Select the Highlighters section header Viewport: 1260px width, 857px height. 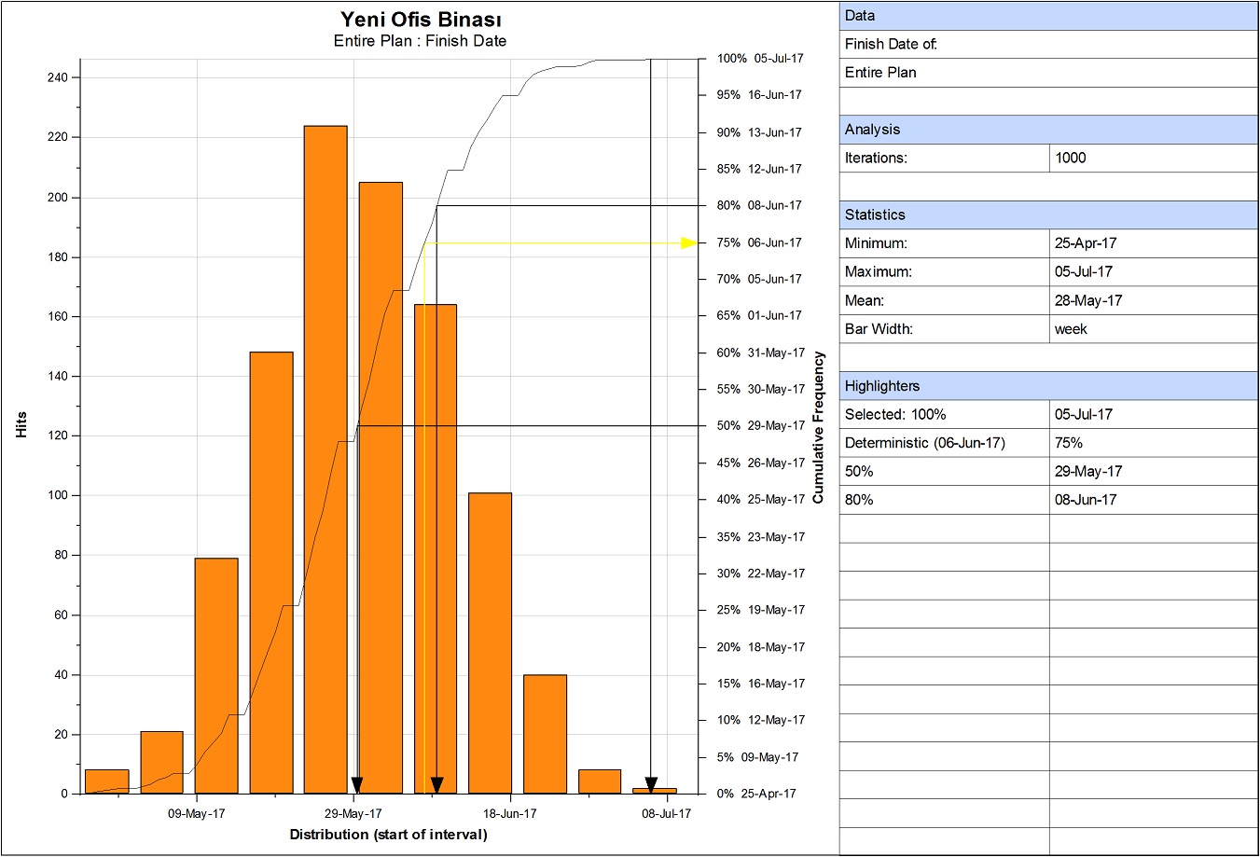(x=1048, y=386)
